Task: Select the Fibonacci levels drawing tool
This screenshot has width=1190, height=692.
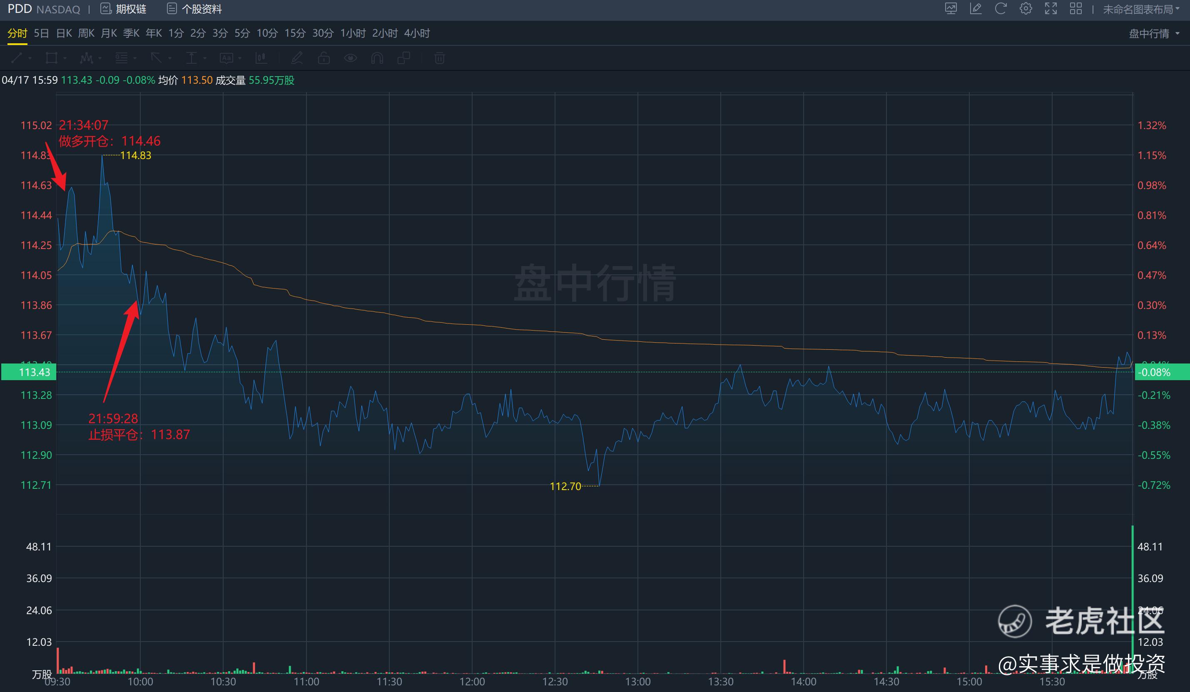Action: 121,58
